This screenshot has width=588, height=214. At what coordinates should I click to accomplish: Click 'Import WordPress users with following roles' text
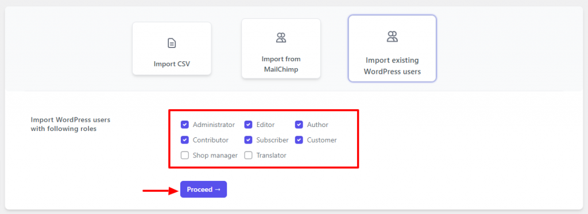pyautogui.click(x=71, y=124)
